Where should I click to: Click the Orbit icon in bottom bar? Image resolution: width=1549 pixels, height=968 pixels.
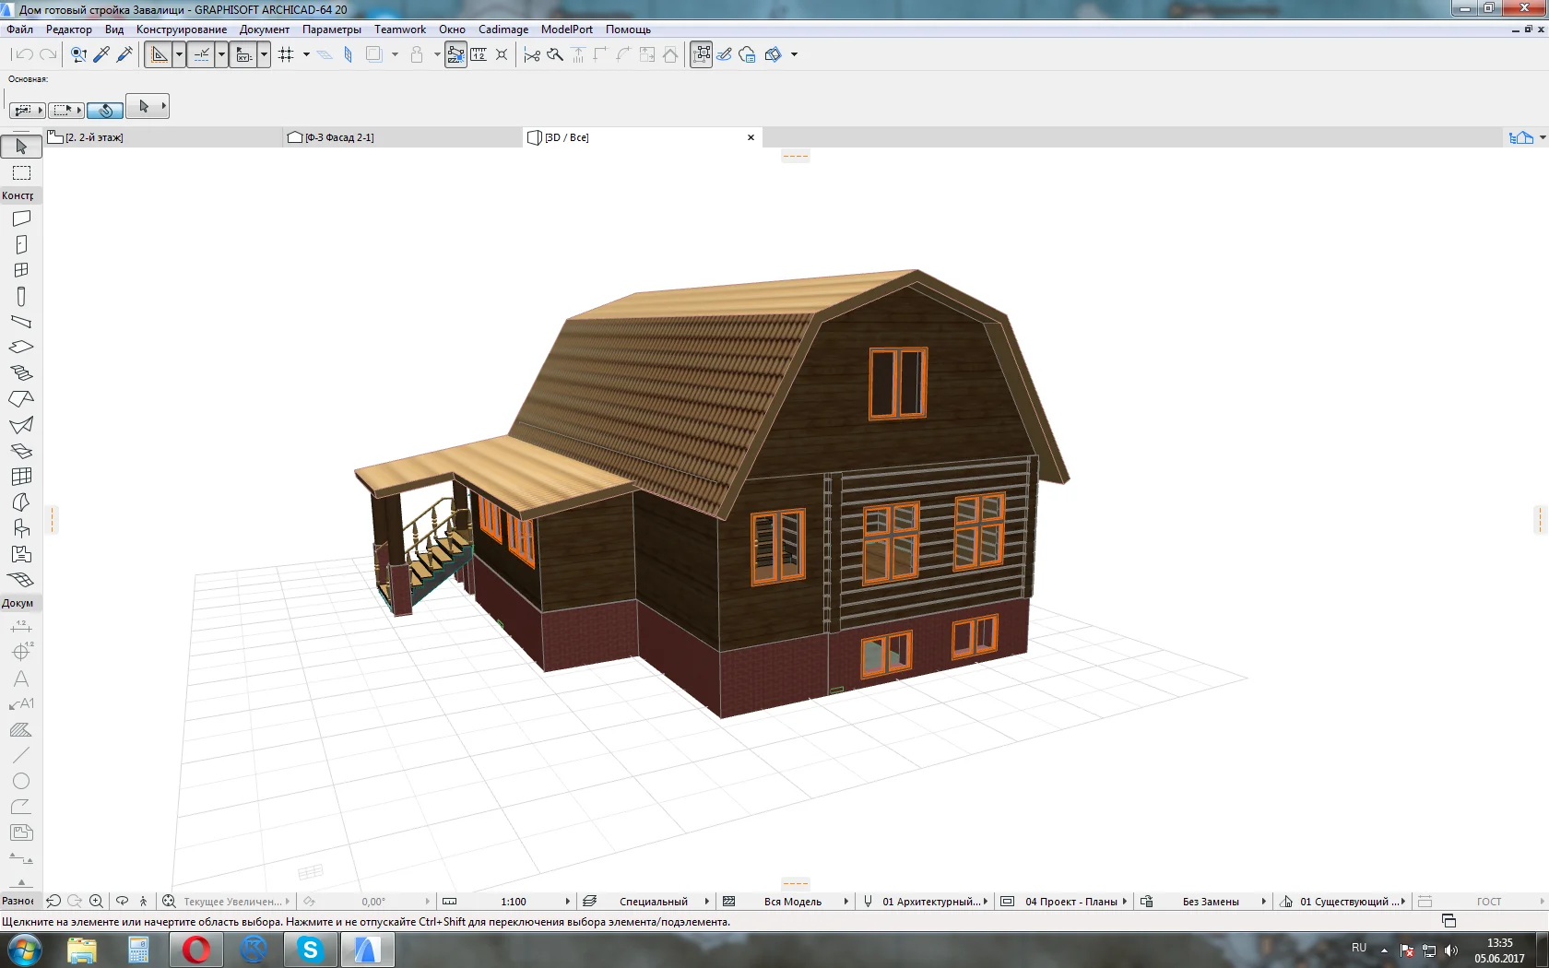(x=122, y=902)
